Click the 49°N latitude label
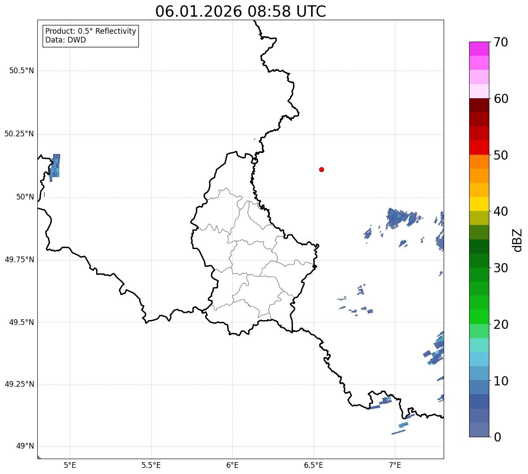This screenshot has height=474, width=528. click(x=25, y=446)
